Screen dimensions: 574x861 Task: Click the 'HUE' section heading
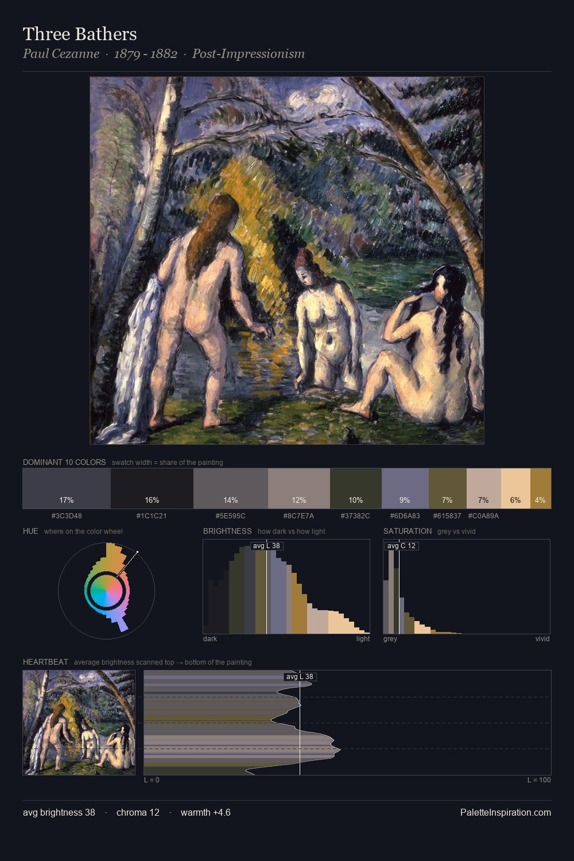point(30,531)
